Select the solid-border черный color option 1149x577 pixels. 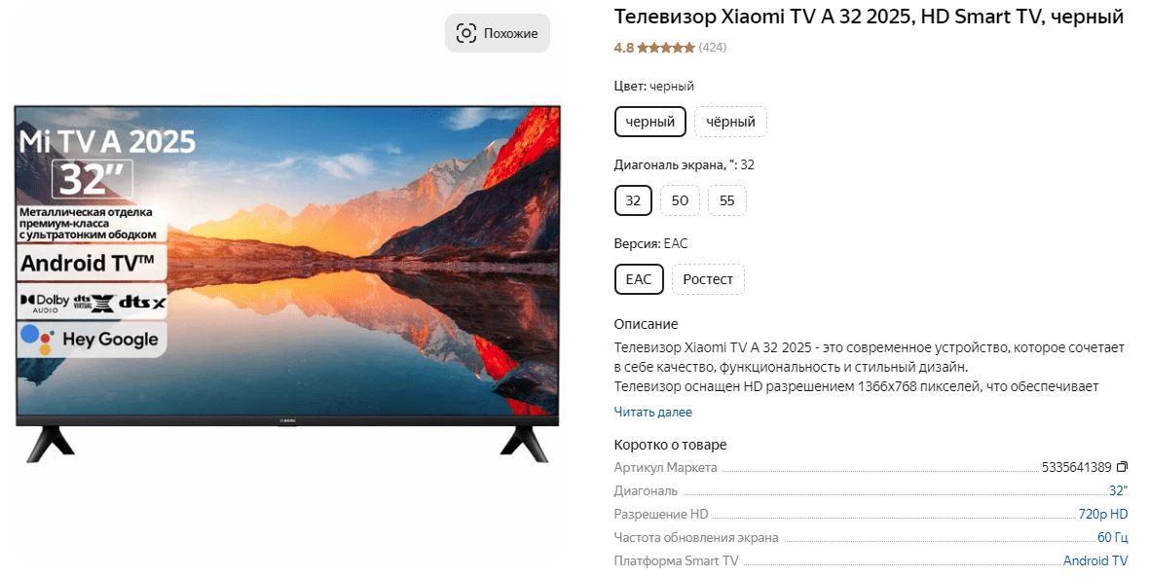click(650, 122)
